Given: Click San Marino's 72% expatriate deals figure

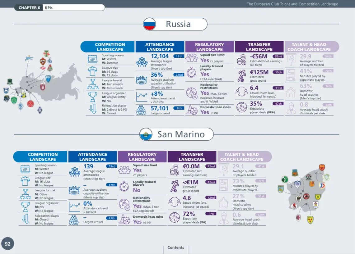Looking at the screenshot, I should pos(189,214).
